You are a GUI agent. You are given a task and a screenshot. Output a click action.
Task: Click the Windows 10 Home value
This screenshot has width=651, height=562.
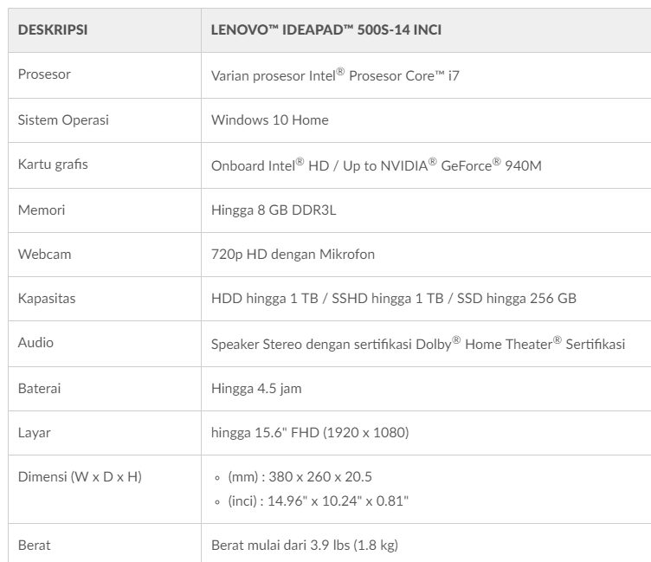(269, 120)
